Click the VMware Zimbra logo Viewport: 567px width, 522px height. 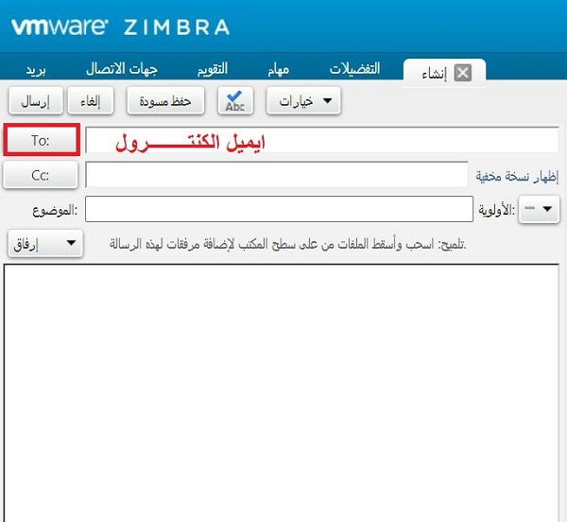tap(120, 26)
